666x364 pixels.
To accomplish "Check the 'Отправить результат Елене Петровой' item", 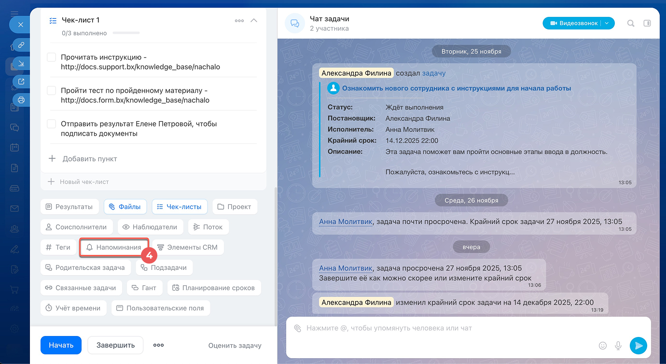I will [x=52, y=124].
